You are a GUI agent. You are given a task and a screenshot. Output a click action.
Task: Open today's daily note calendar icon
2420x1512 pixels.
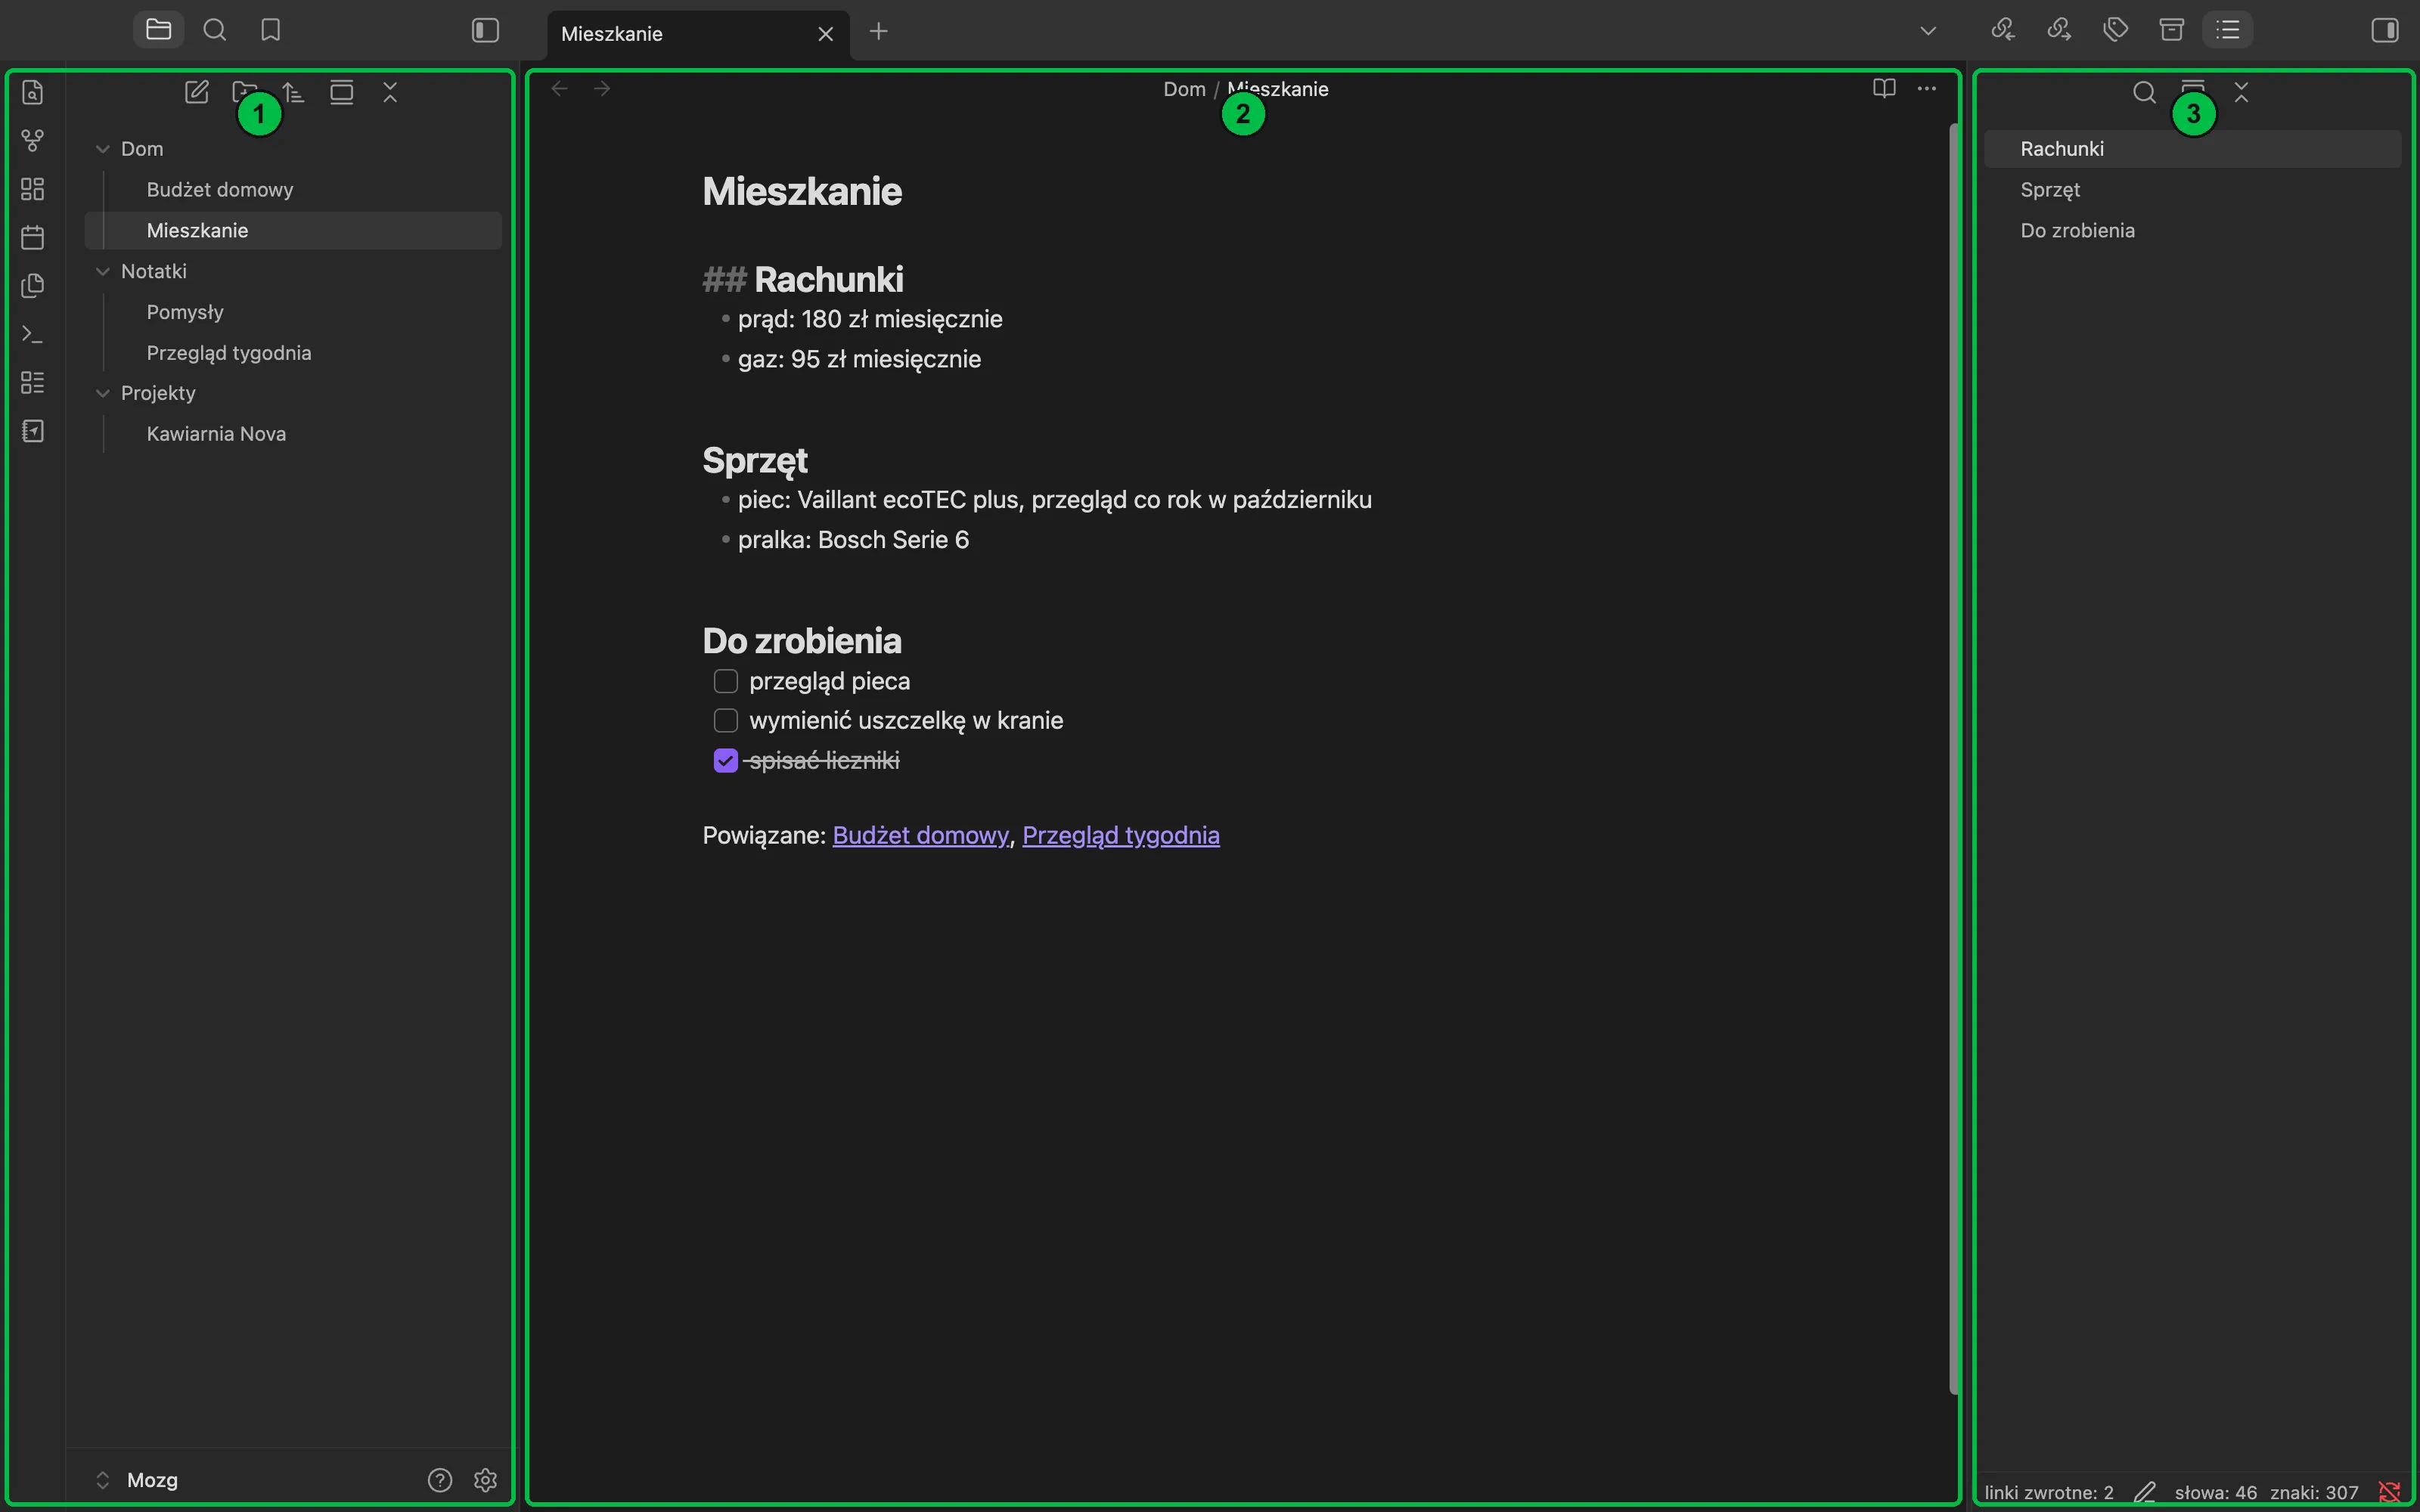(33, 238)
